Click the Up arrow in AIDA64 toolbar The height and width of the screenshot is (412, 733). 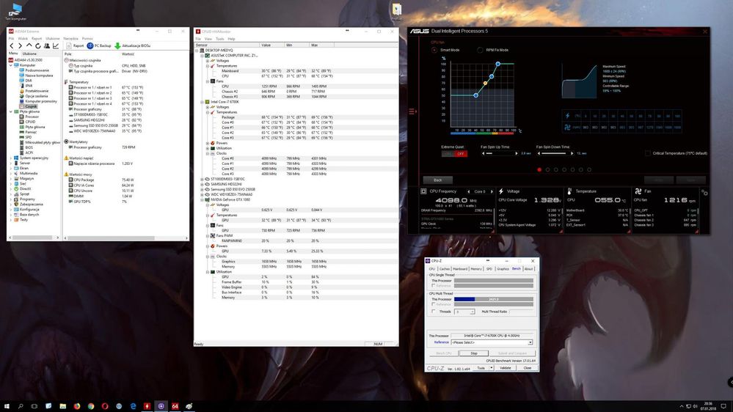tap(29, 45)
